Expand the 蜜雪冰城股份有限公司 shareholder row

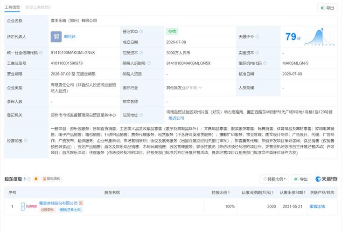(23, 206)
